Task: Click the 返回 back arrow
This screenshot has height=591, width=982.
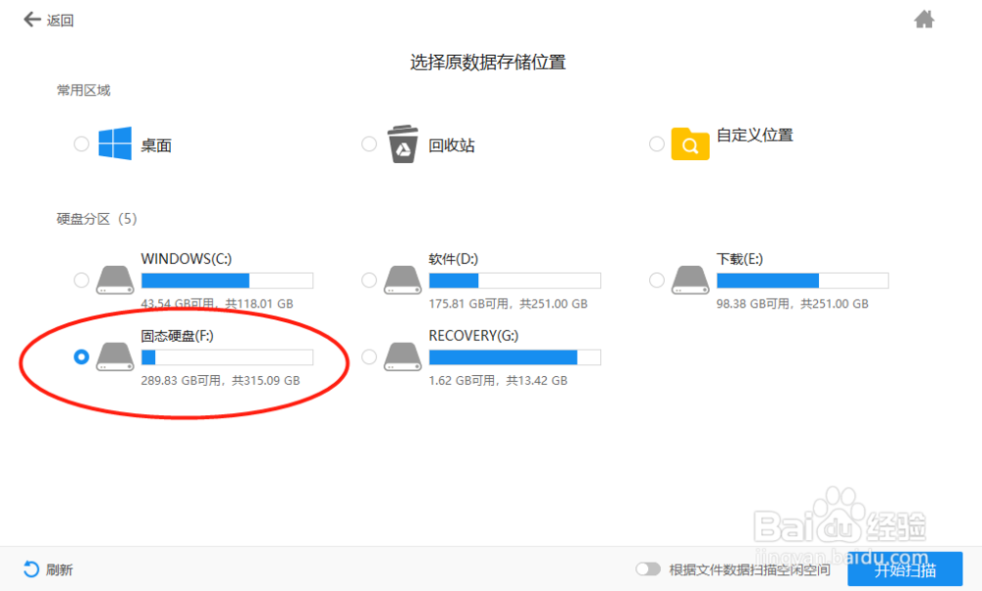Action: coord(32,19)
